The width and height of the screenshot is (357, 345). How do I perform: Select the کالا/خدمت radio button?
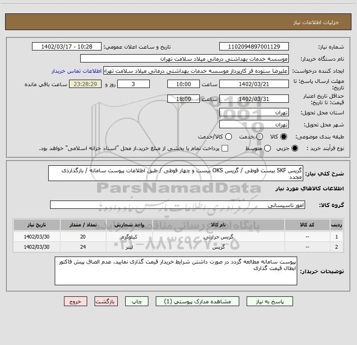(x=229, y=137)
